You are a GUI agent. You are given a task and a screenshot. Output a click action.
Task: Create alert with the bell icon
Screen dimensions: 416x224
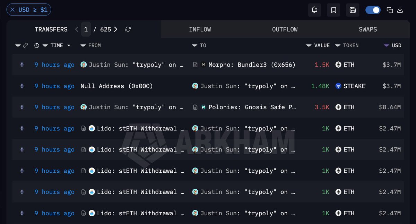314,10
